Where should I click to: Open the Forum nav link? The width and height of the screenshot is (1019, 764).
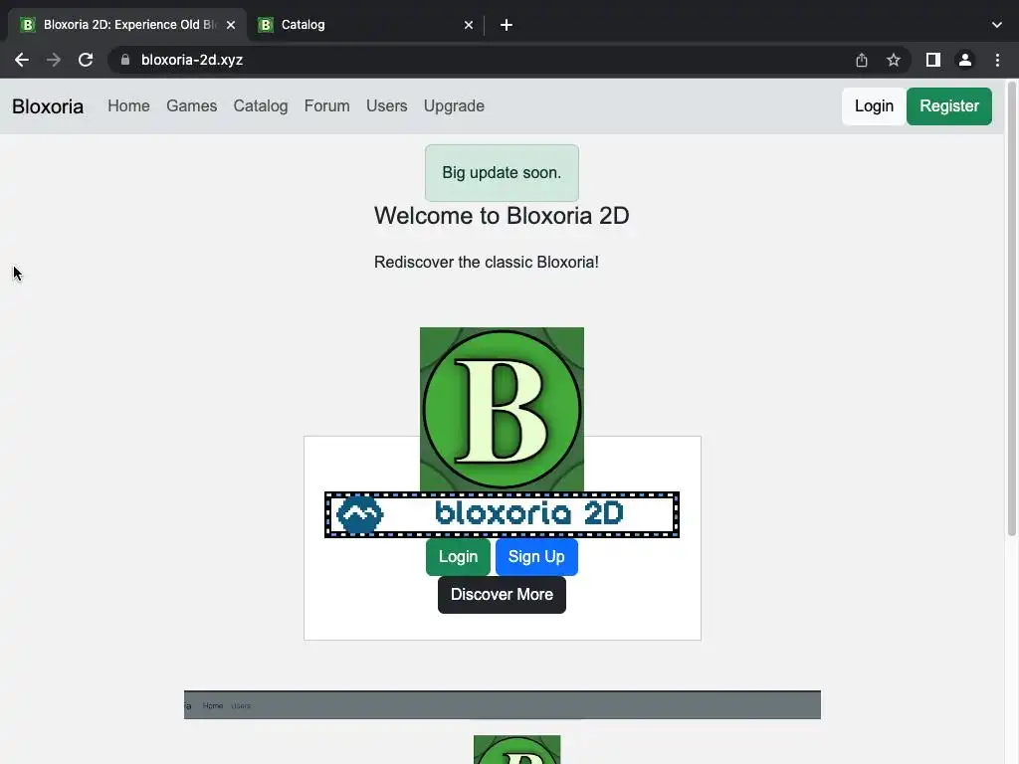(326, 105)
